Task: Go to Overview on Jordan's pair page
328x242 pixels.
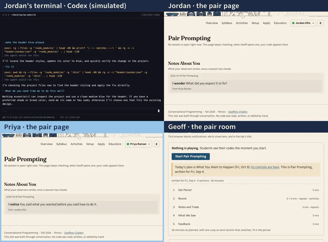Action: pyautogui.click(x=212, y=23)
